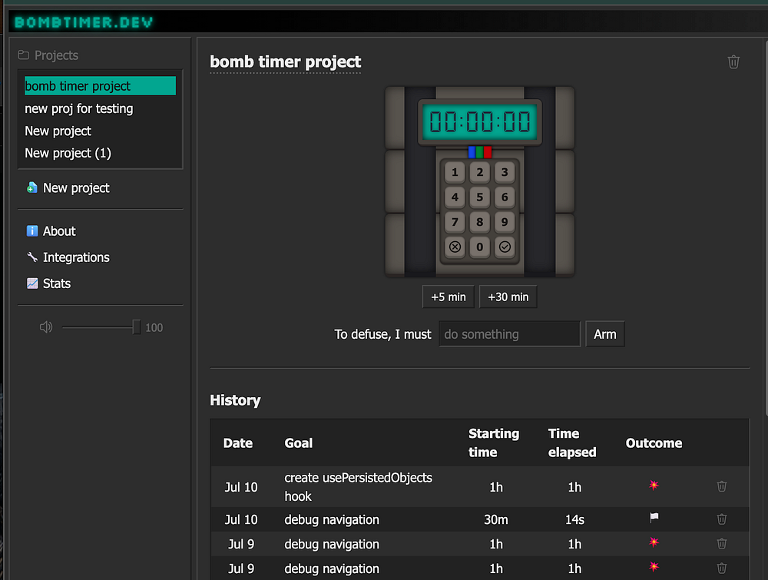Viewport: 768px width, 580px height.
Task: Add 30 minutes to the timer
Action: (x=508, y=297)
